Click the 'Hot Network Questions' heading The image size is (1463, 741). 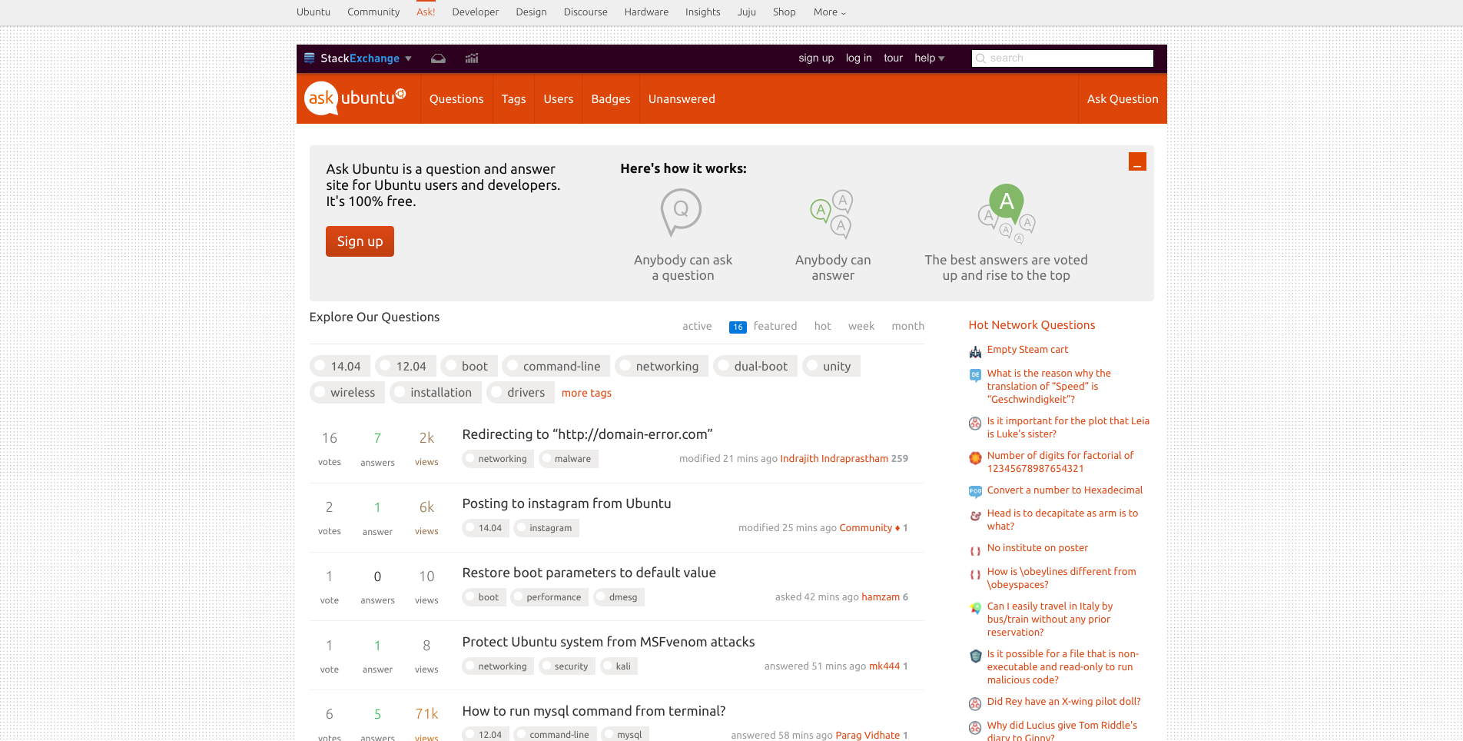click(1032, 325)
